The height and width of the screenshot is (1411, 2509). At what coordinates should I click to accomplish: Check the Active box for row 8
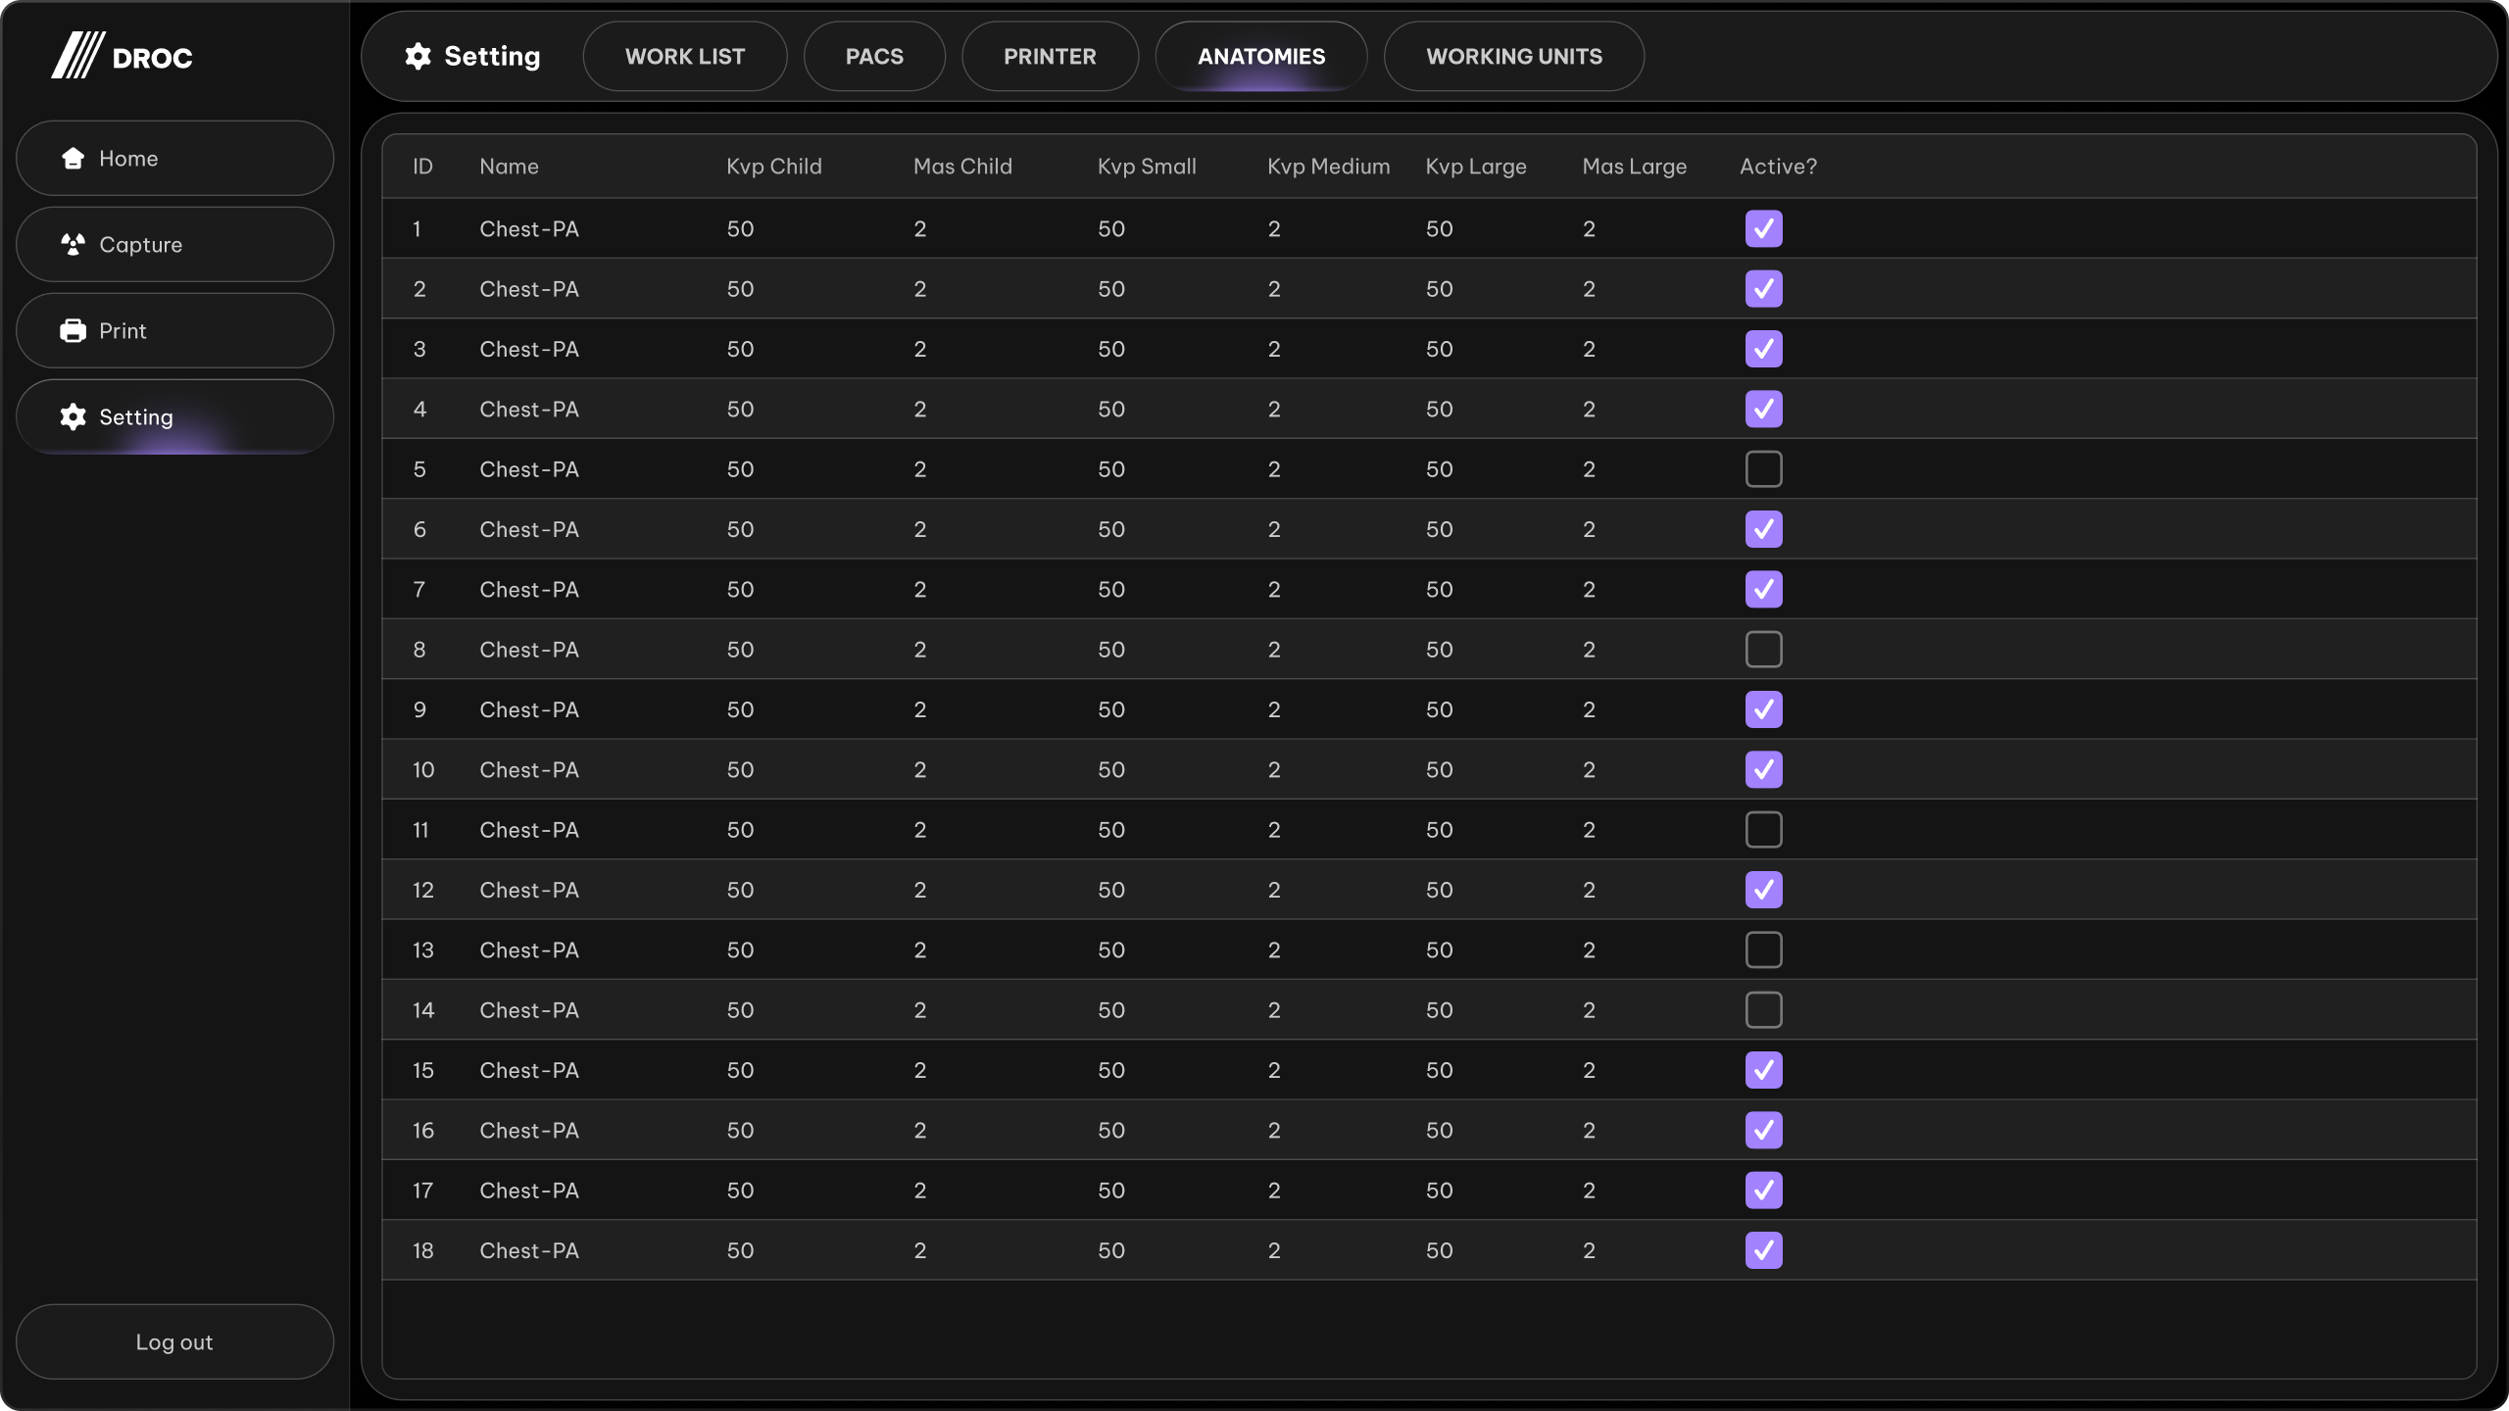pos(1763,650)
